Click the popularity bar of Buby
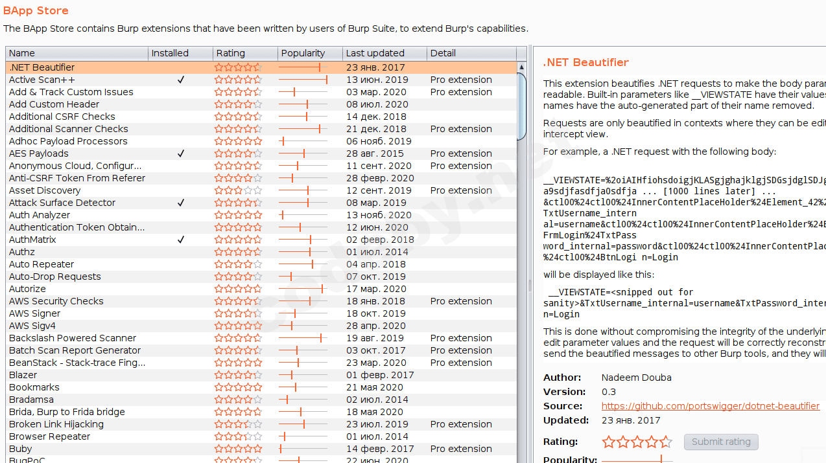This screenshot has height=463, width=826. tap(303, 449)
